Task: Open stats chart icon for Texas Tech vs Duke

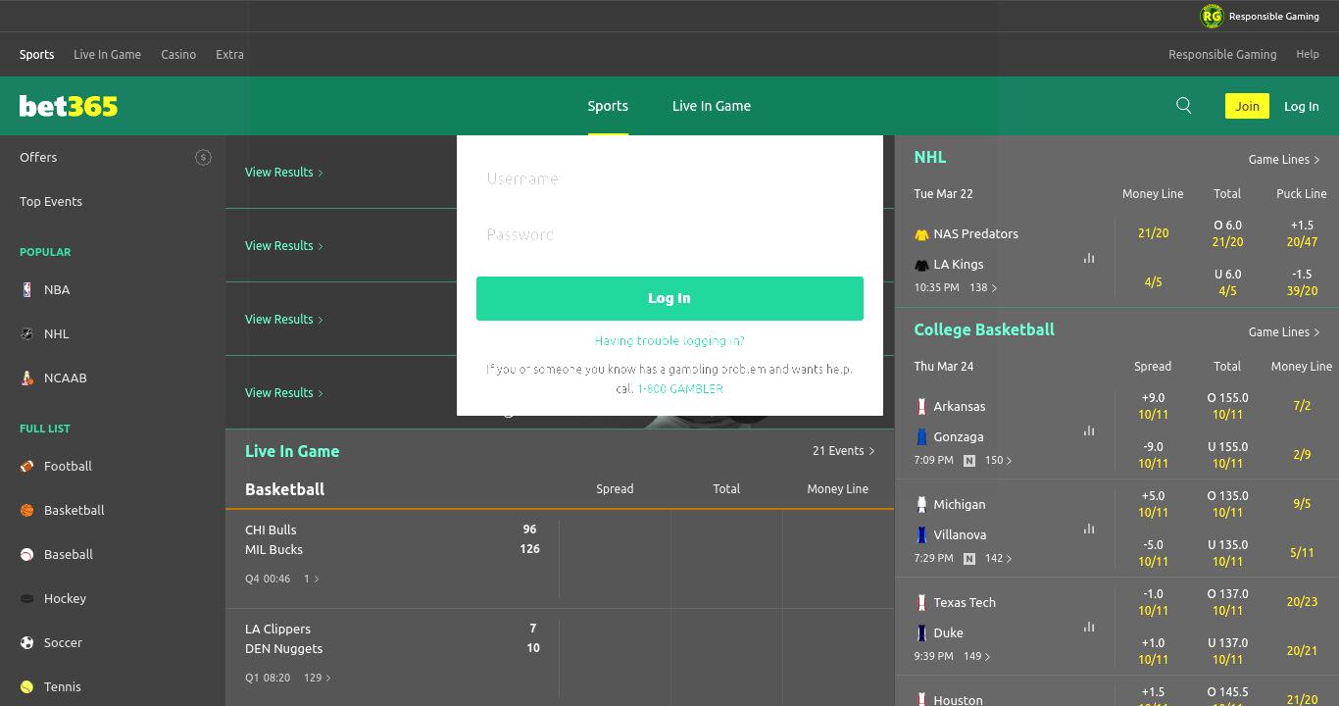Action: (1089, 627)
